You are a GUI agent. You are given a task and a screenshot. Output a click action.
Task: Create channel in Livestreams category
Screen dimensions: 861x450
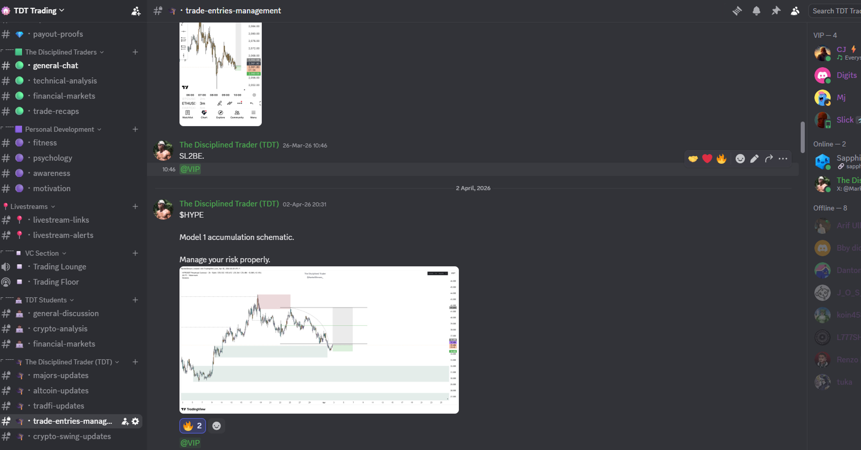[x=135, y=207]
